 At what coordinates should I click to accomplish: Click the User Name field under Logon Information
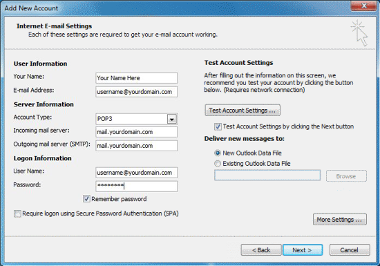[x=136, y=173]
